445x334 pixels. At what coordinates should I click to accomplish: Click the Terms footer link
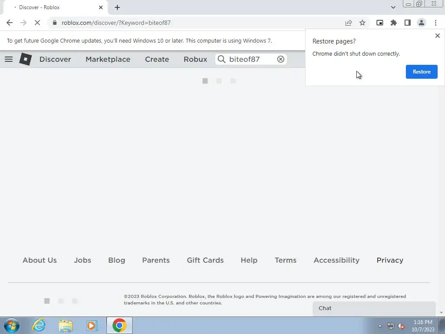click(x=286, y=260)
